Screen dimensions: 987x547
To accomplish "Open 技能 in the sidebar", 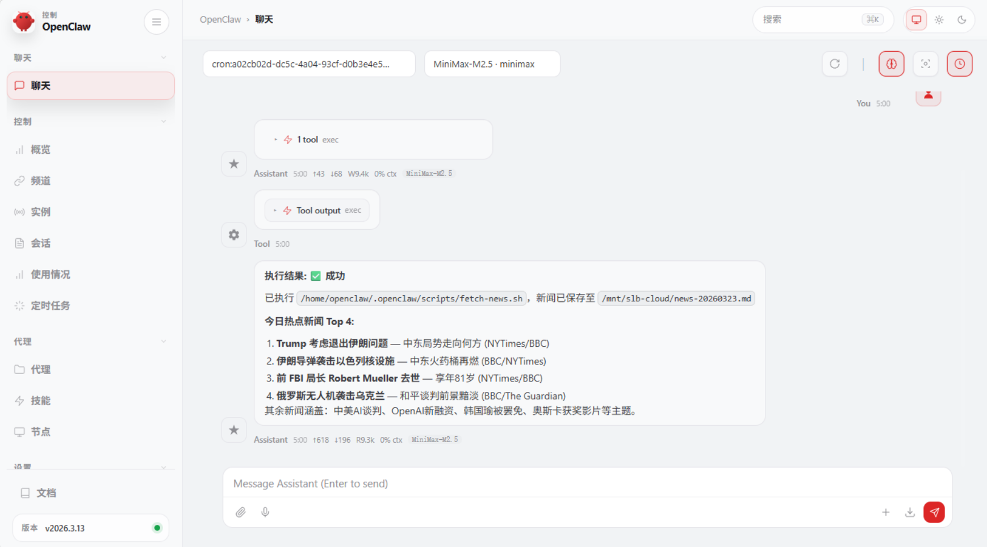I will click(x=40, y=401).
